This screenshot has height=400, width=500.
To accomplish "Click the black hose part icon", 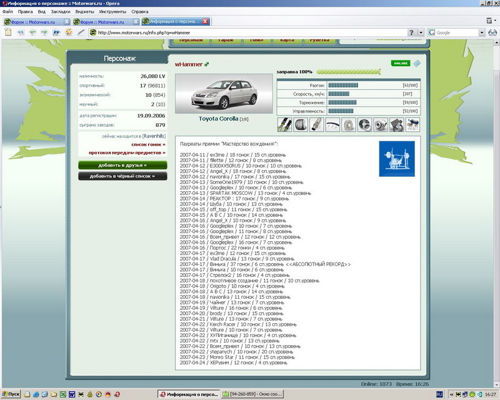I will tap(332, 124).
